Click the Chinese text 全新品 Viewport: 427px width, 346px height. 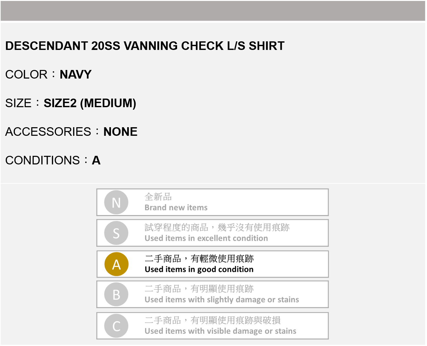pyautogui.click(x=158, y=197)
